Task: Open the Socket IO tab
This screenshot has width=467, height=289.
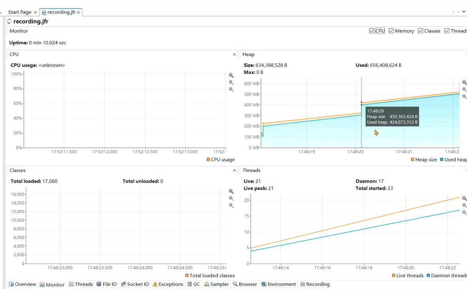Action: coord(135,284)
